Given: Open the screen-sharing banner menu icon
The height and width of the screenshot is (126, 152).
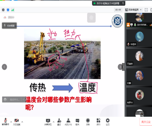Looking at the screenshot, I should (123, 3).
